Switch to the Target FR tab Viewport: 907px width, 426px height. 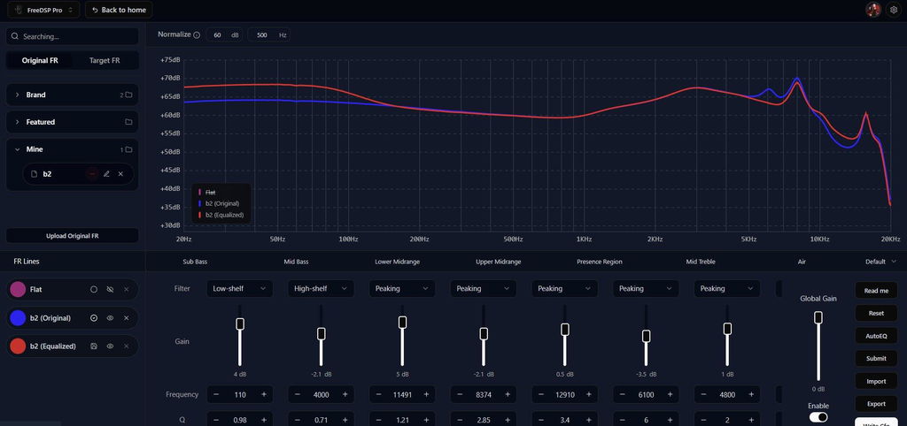point(105,61)
